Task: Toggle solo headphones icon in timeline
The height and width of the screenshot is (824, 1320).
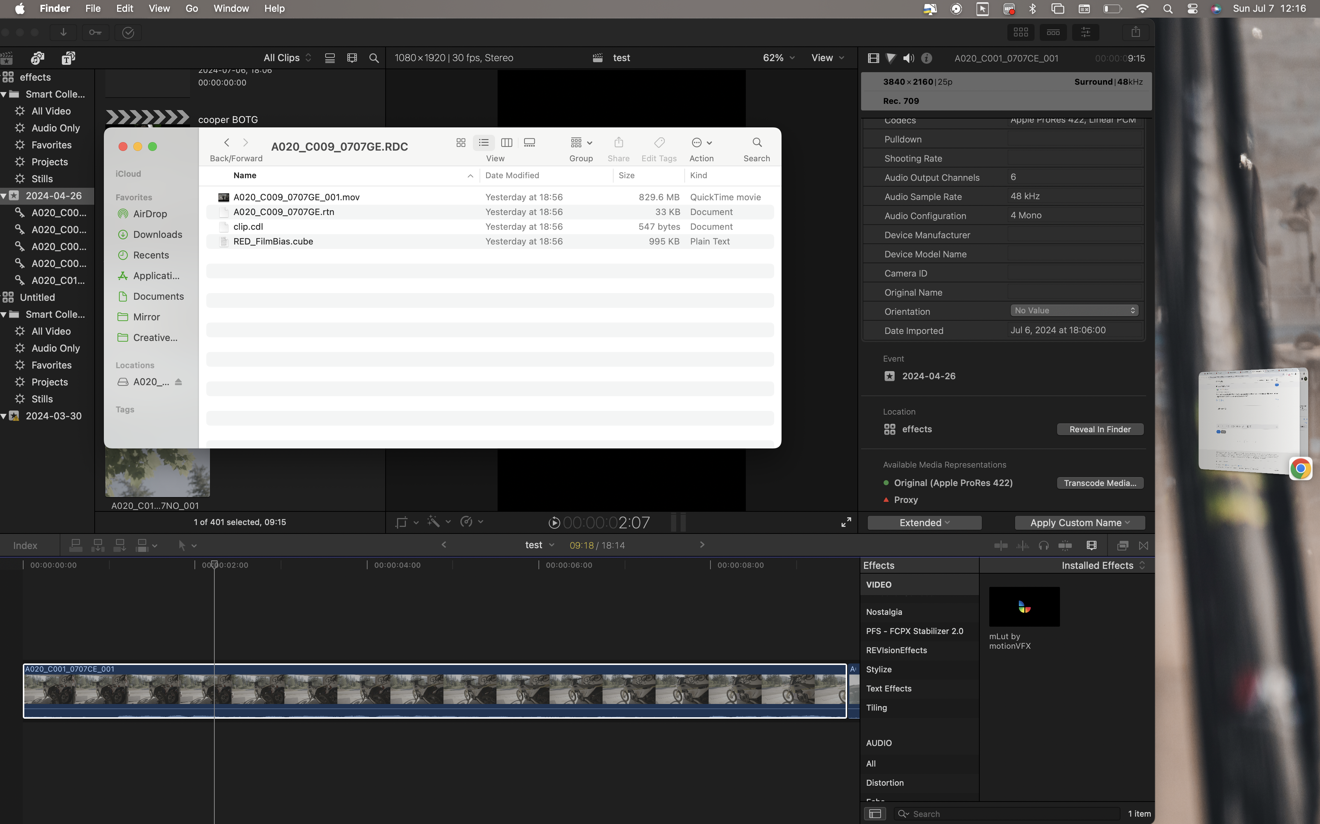Action: click(x=1044, y=545)
